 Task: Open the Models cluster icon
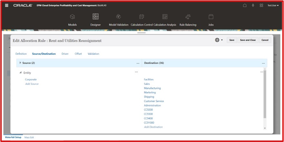point(73,17)
